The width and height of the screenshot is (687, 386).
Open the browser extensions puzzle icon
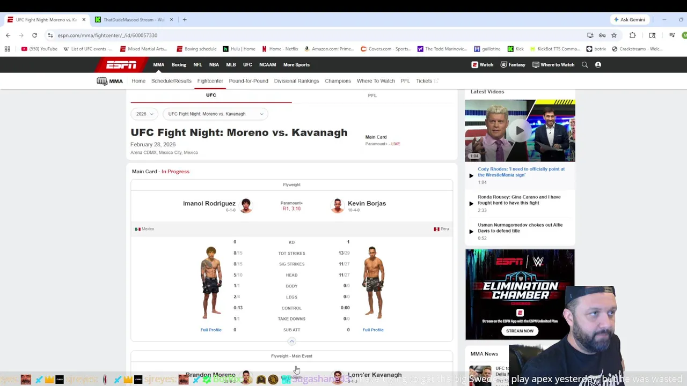[x=632, y=35]
